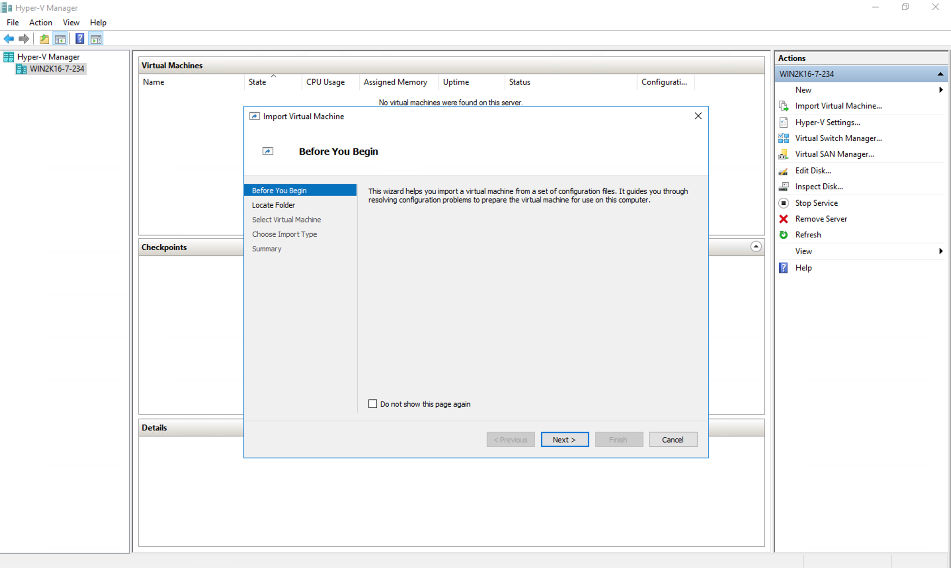Click Edit Disk... action text
Viewport: 951px width, 568px height.
coord(813,171)
